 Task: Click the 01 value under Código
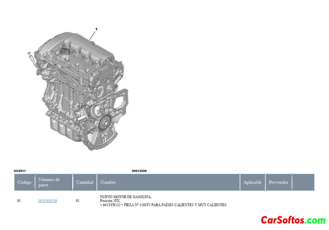19,201
